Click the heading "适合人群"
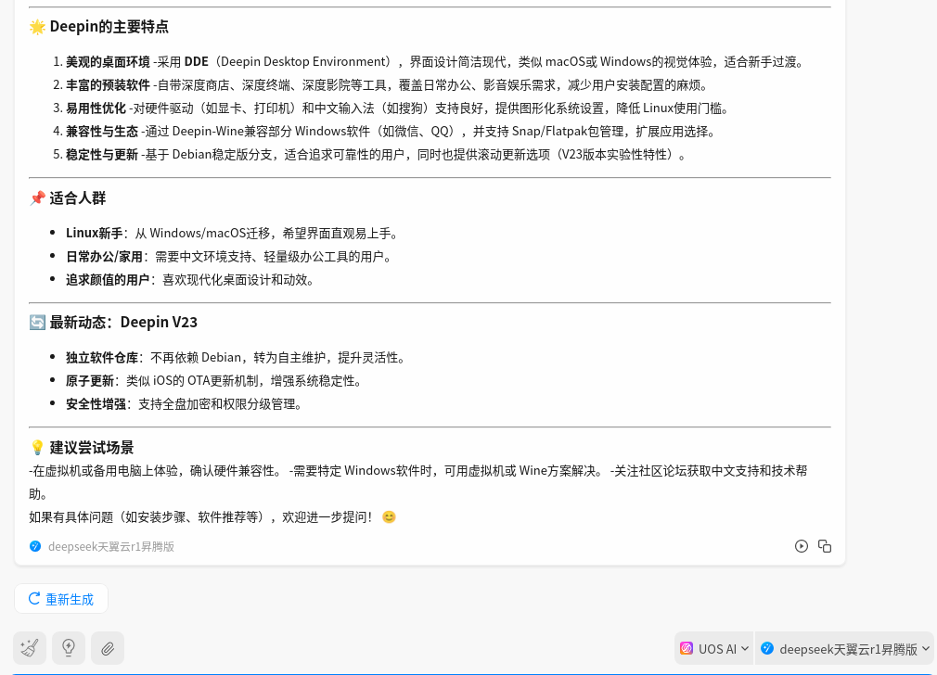 [78, 197]
